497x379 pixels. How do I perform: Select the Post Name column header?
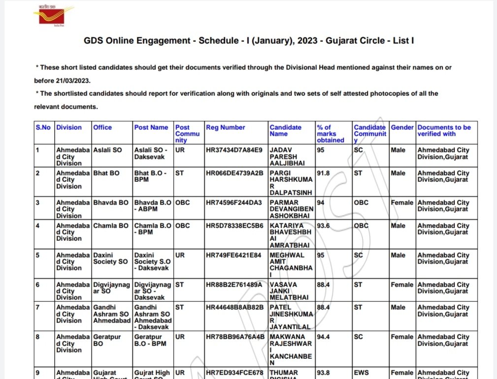click(151, 127)
